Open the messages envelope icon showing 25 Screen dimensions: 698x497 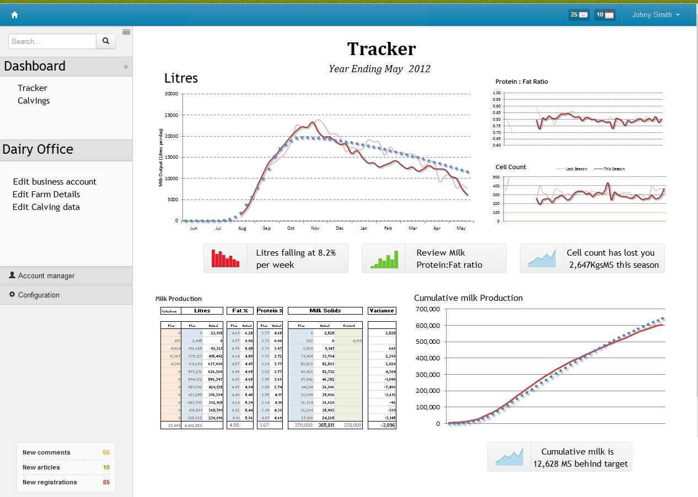pos(579,15)
